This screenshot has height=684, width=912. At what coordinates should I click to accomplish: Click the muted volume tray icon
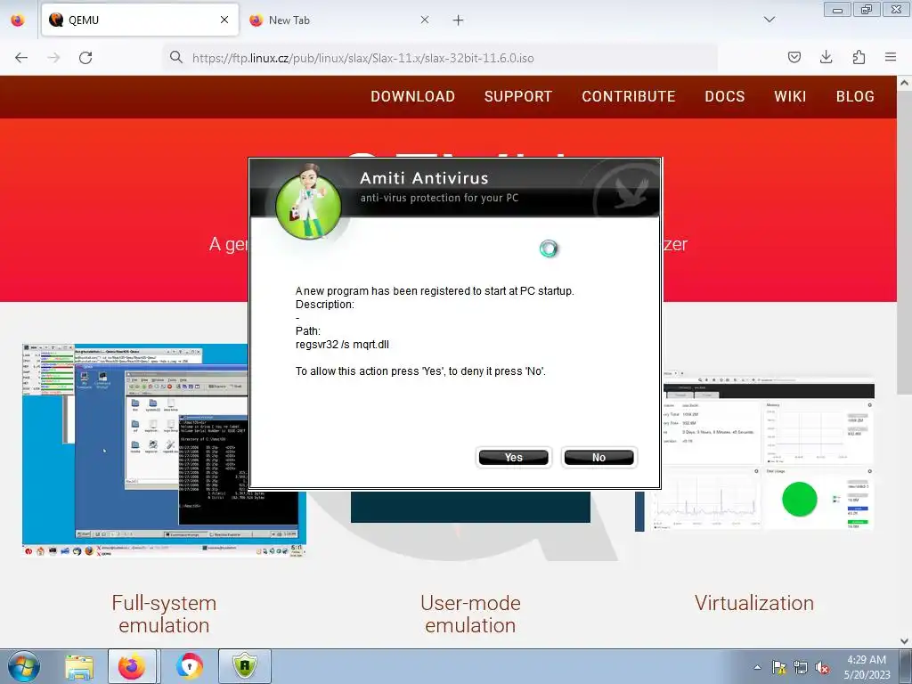click(x=822, y=667)
